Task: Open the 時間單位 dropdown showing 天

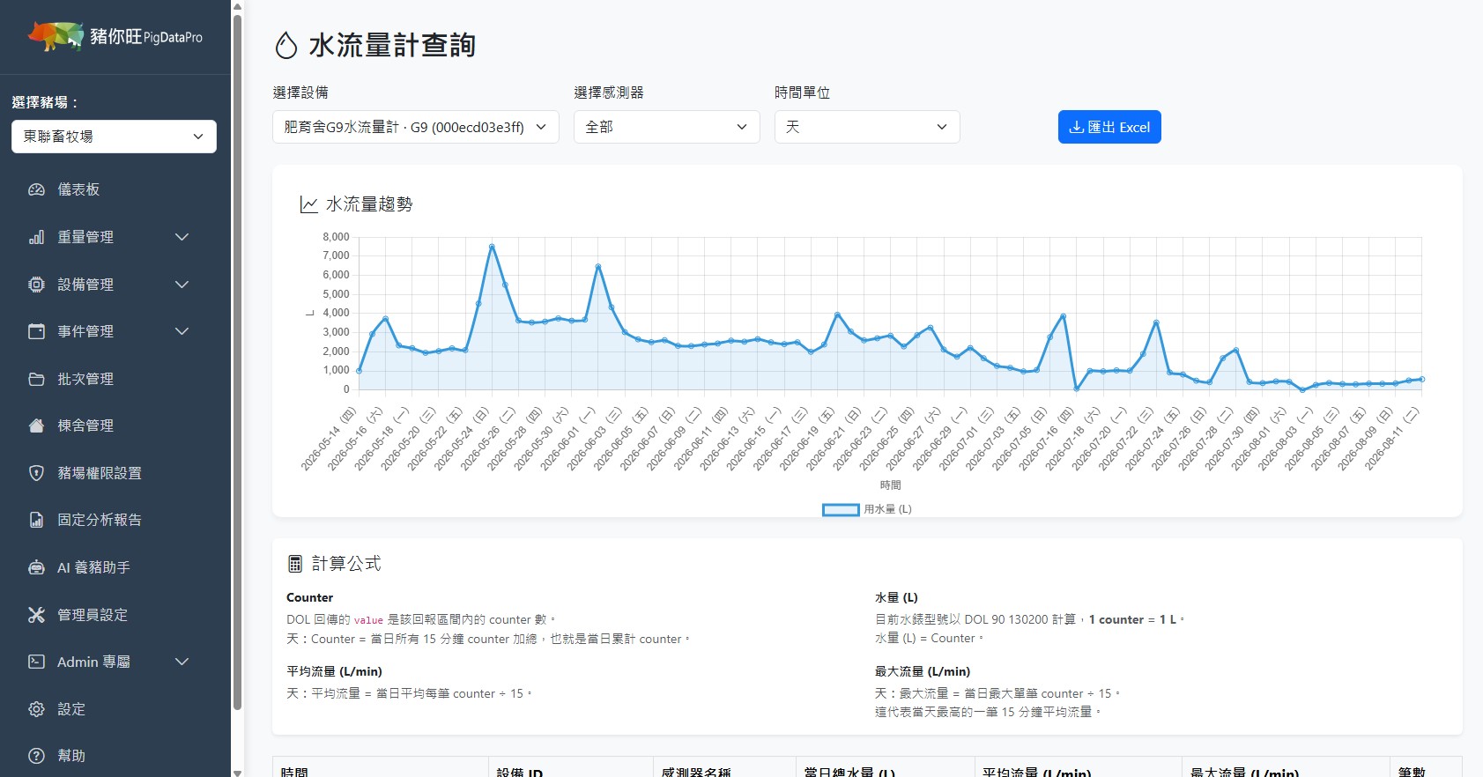Action: pos(867,127)
